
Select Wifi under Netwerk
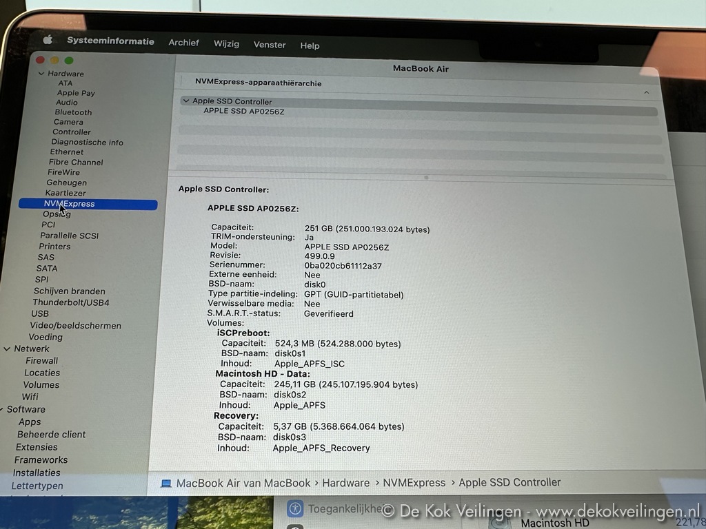click(30, 397)
